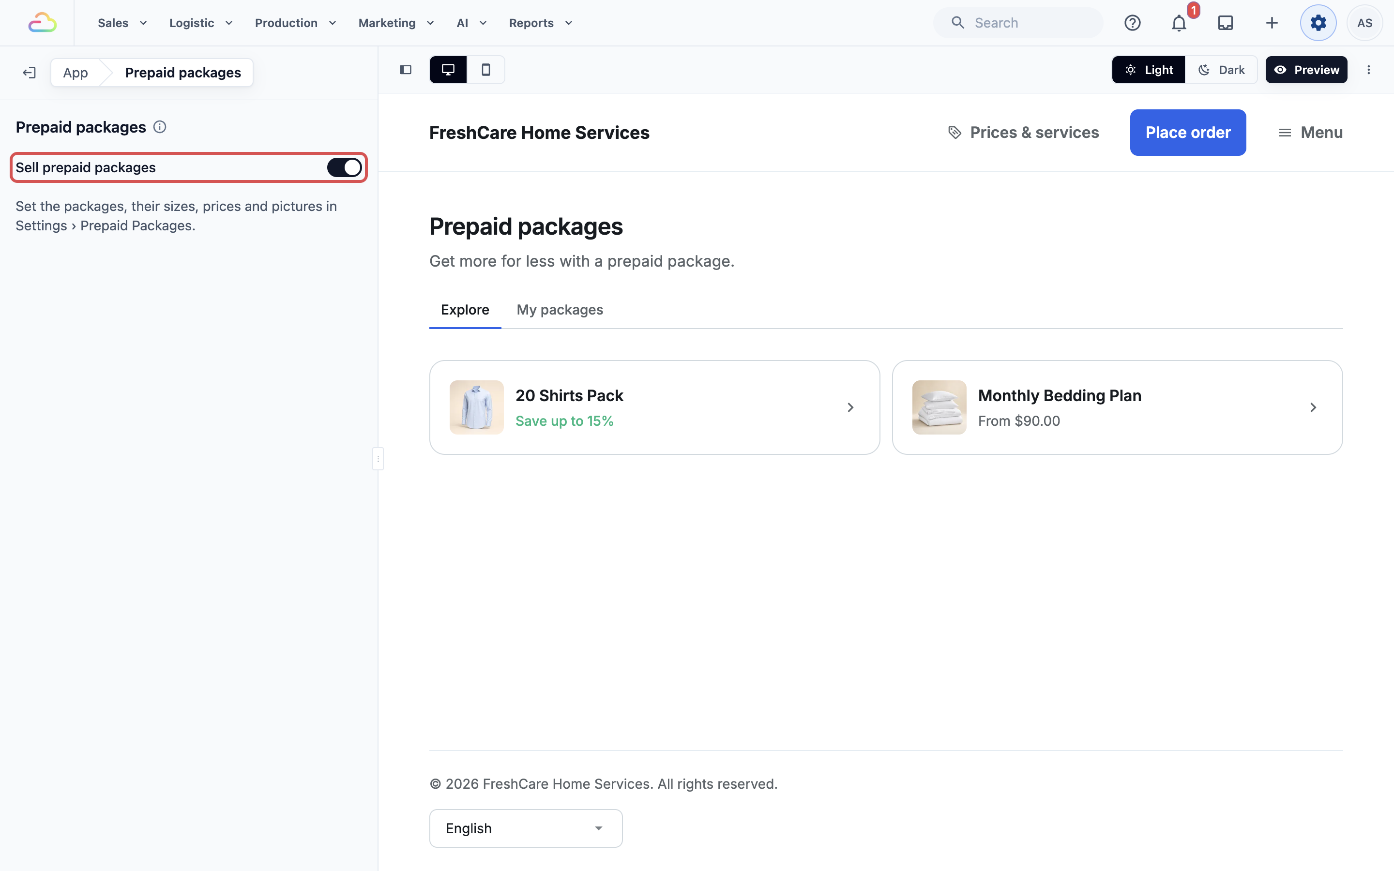Click the plus create icon
Viewport: 1394px width, 871px height.
pyautogui.click(x=1272, y=23)
